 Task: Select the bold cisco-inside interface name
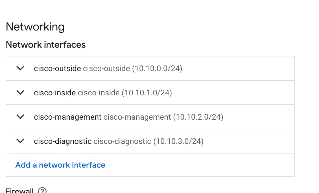(55, 93)
